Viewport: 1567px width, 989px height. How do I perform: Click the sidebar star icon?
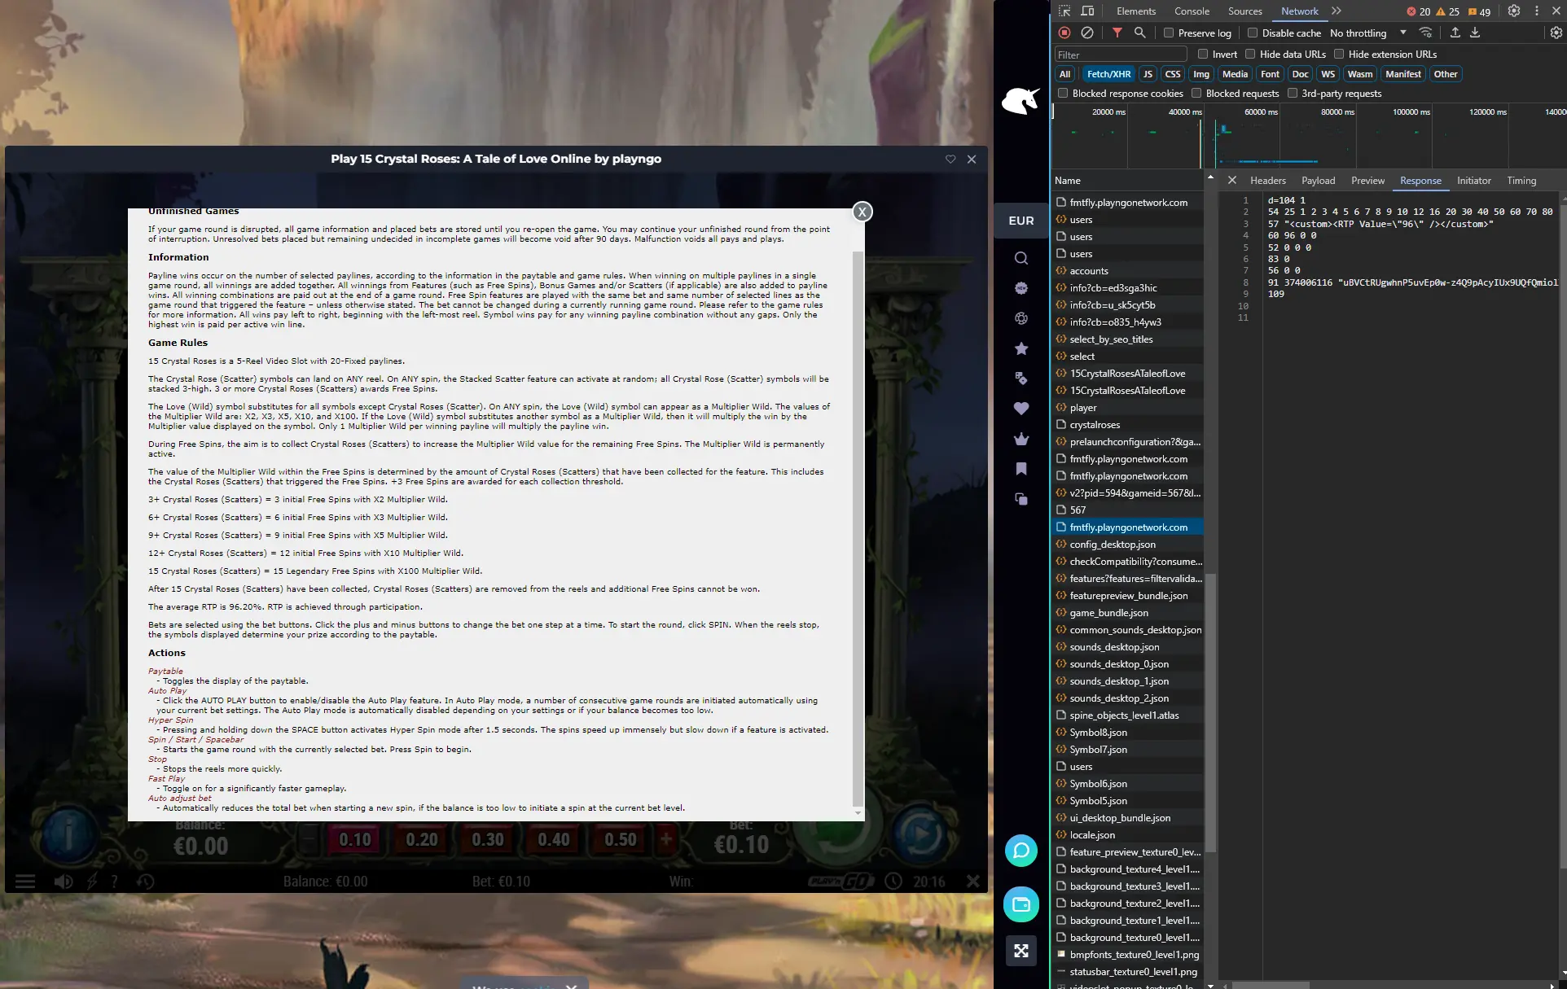coord(1021,348)
